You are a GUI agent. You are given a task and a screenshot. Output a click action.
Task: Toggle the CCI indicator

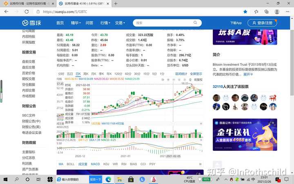click(x=143, y=164)
